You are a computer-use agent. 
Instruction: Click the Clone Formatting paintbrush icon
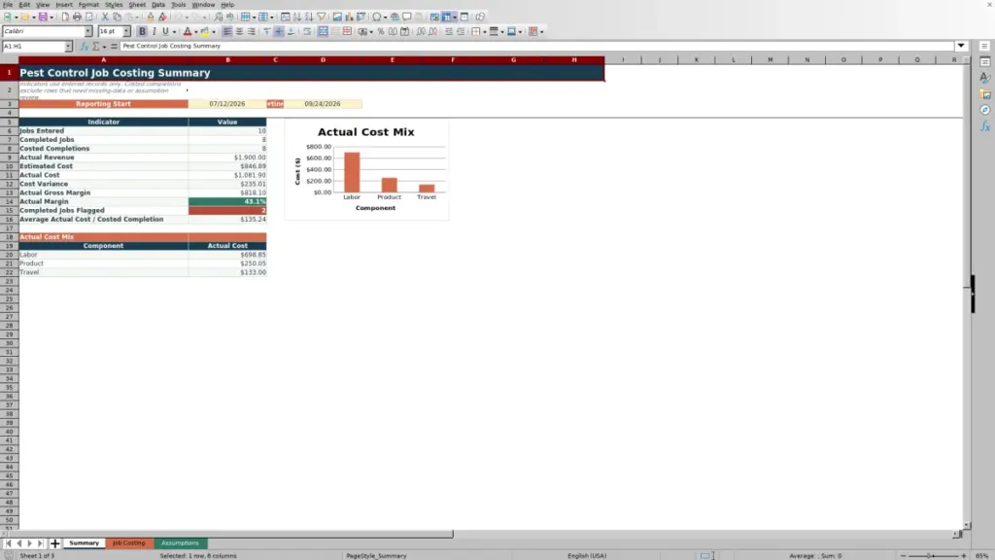[163, 17]
